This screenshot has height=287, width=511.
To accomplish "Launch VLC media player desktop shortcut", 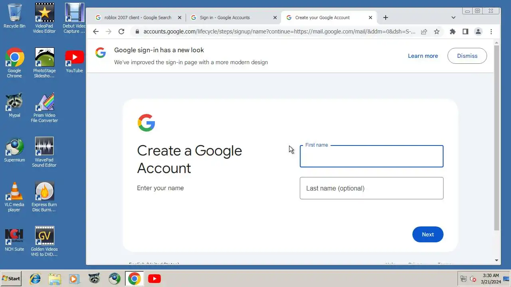I will click(14, 197).
